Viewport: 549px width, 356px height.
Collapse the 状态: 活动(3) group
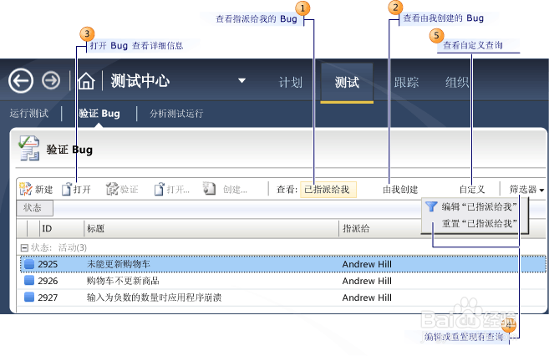coord(24,248)
